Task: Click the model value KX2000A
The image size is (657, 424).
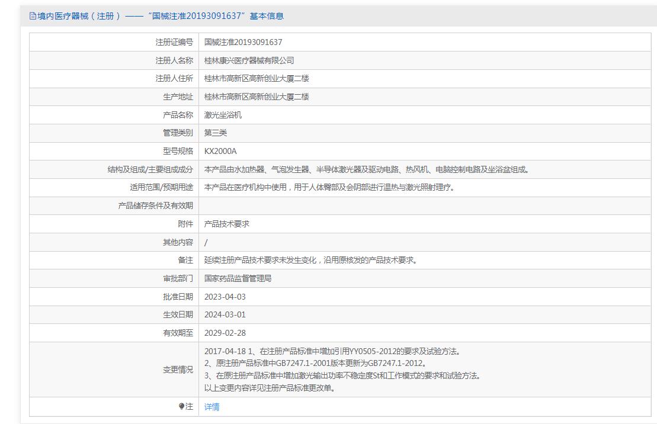Action: click(x=220, y=151)
